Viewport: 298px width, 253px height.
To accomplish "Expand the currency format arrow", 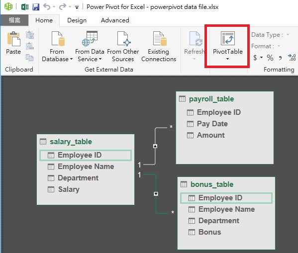I will (x=262, y=57).
